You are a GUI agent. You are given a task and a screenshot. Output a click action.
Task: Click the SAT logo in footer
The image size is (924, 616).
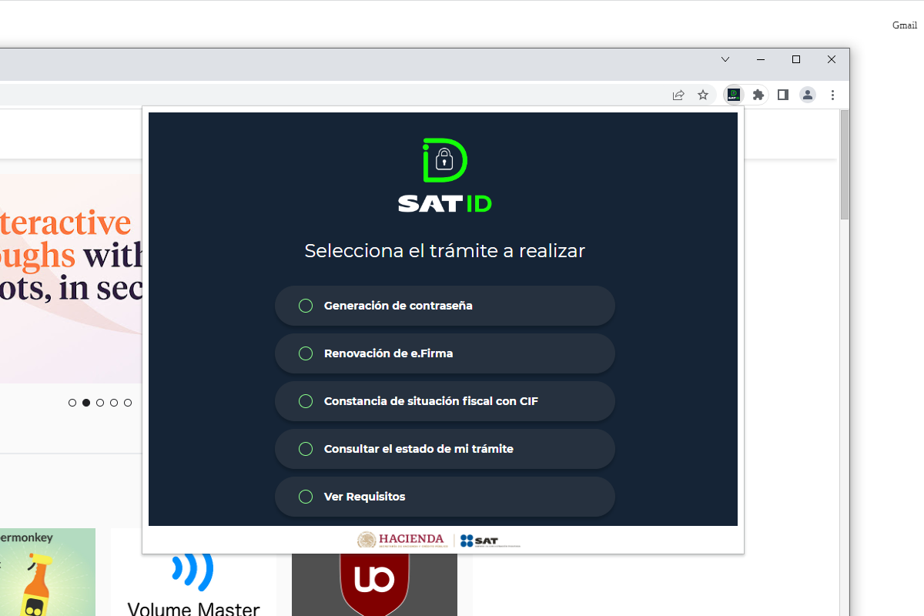point(490,541)
